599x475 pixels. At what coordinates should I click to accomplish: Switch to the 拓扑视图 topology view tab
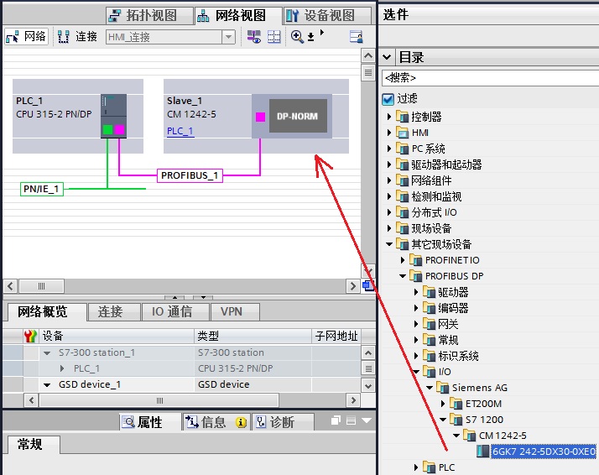point(149,16)
